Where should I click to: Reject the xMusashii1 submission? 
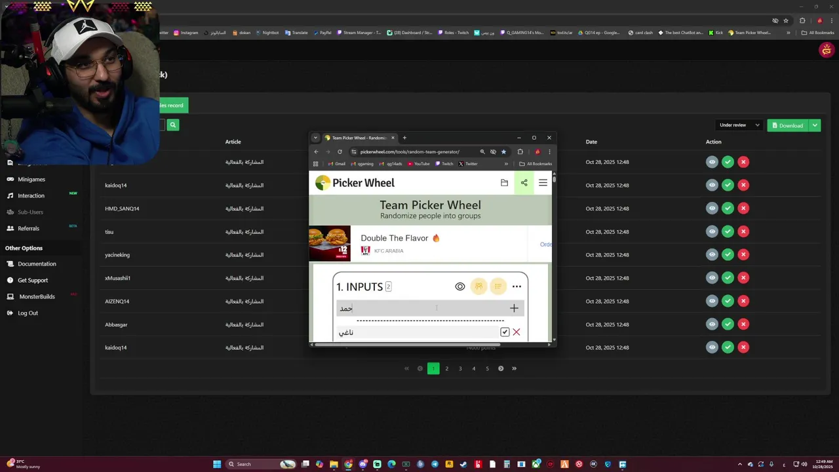pos(743,278)
